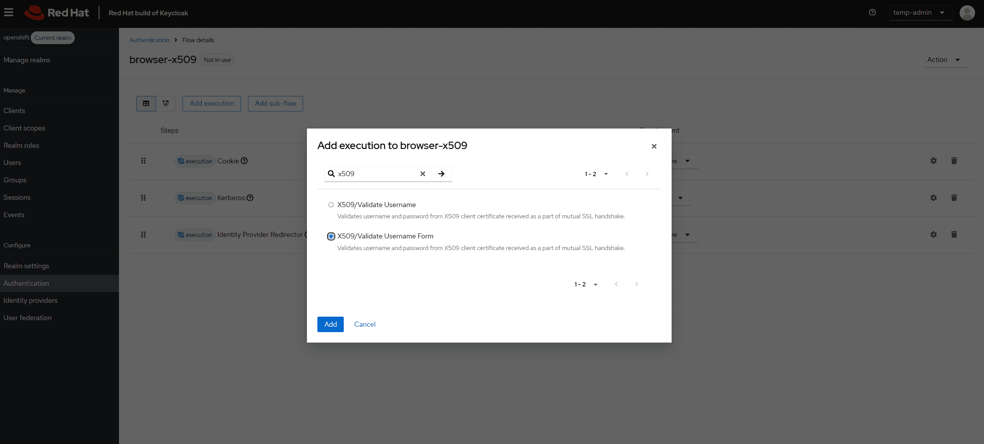Viewport: 984px width, 444px height.
Task: Open bottom 1-2 items per page dropdown
Action: pos(586,284)
